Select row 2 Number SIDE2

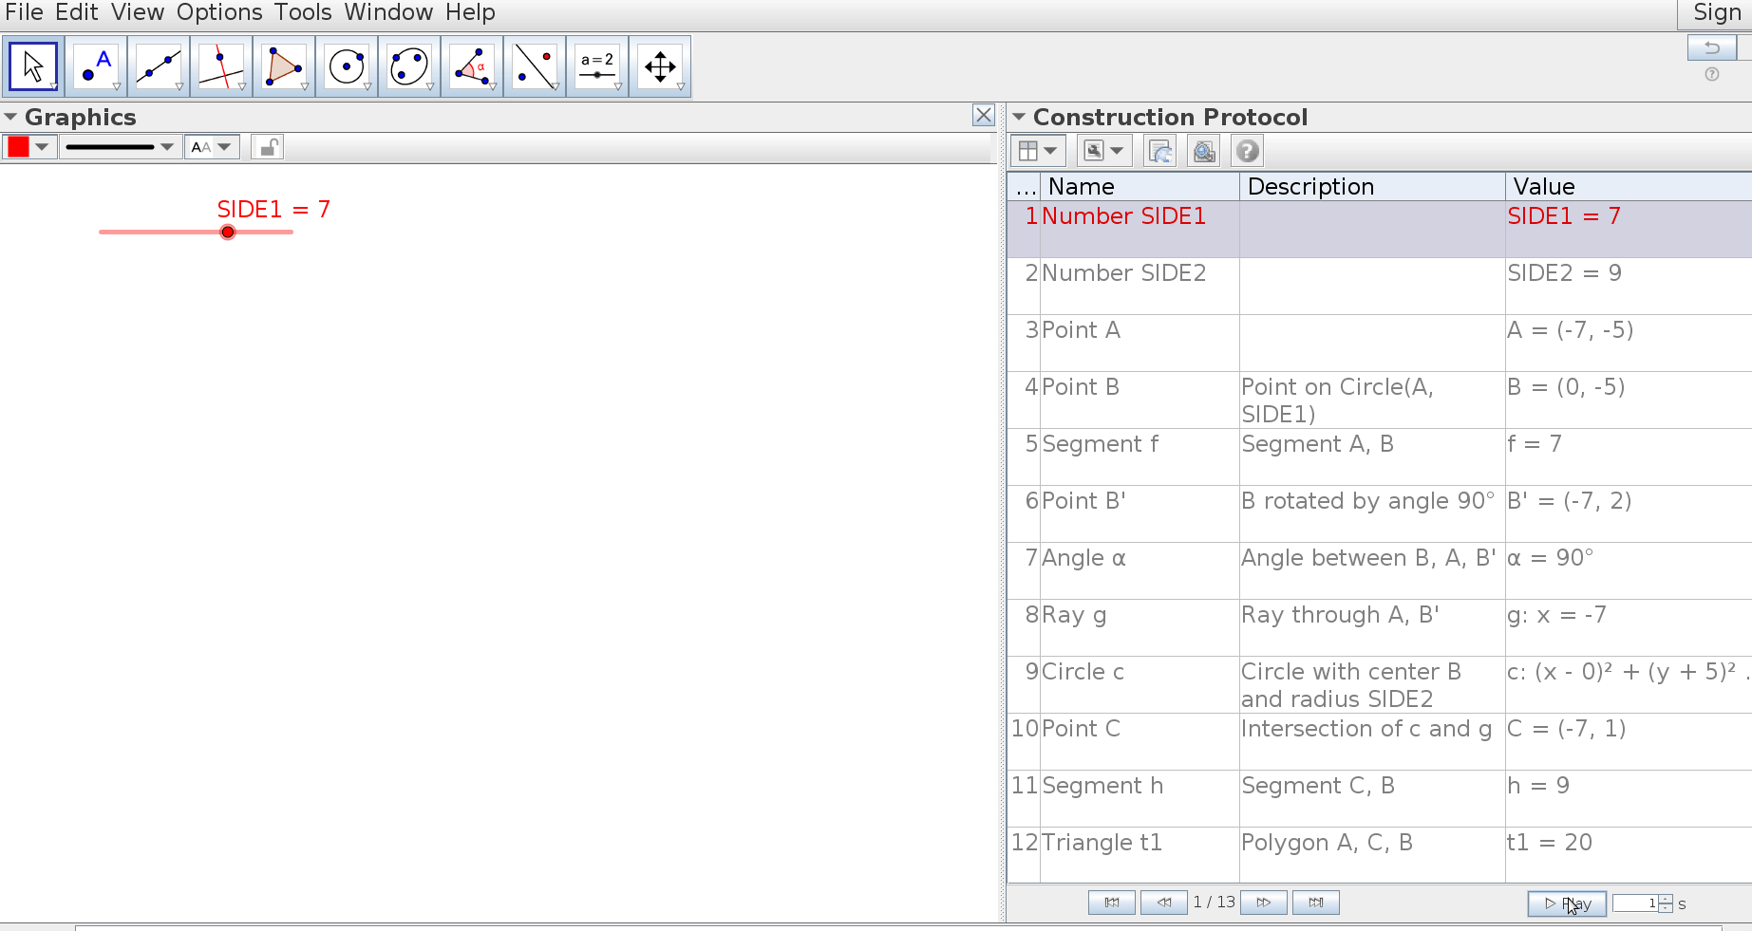pos(1380,286)
